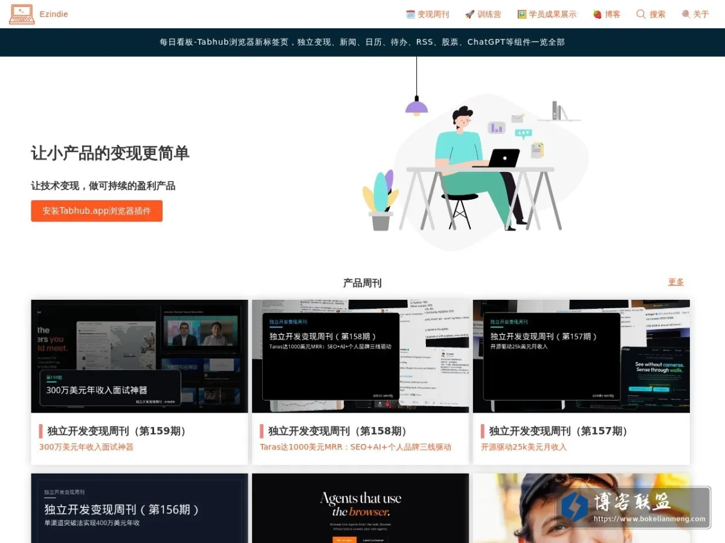Click the 产品周刊 section heading
The image size is (725, 543).
pos(362,282)
